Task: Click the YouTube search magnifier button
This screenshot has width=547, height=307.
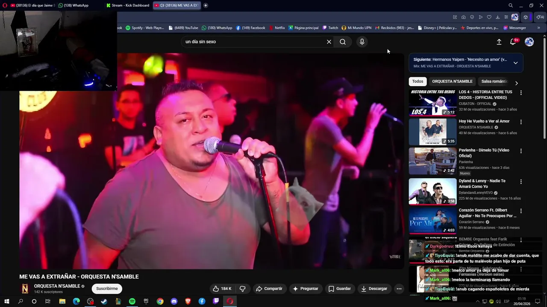Action: tap(343, 42)
